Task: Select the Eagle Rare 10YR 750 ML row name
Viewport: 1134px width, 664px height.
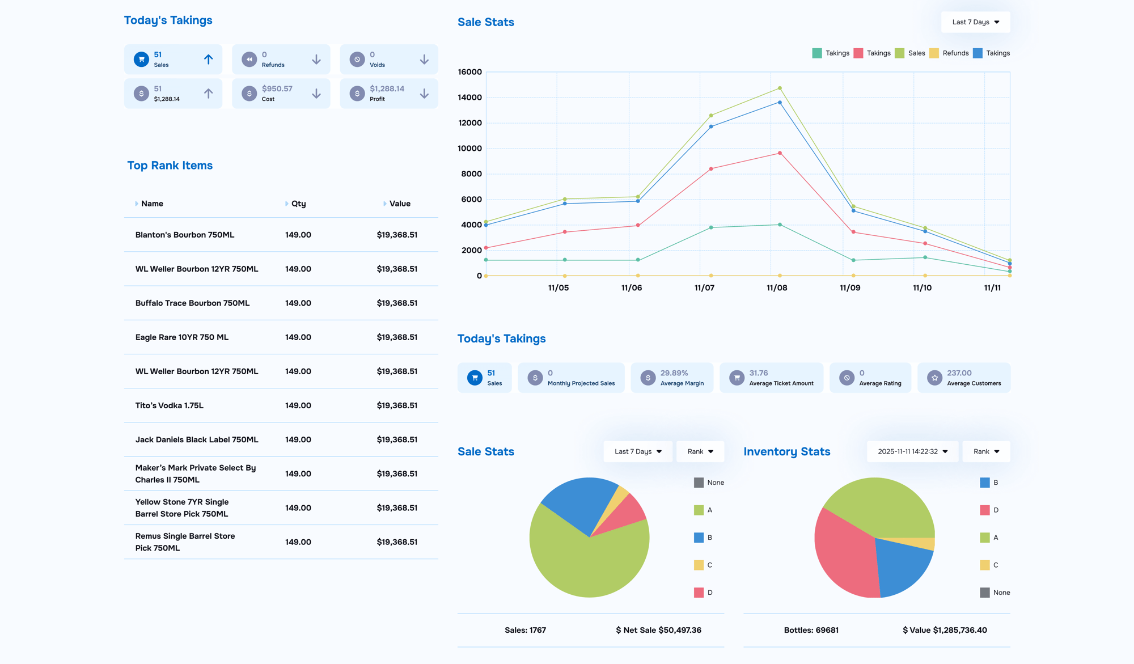Action: point(182,337)
